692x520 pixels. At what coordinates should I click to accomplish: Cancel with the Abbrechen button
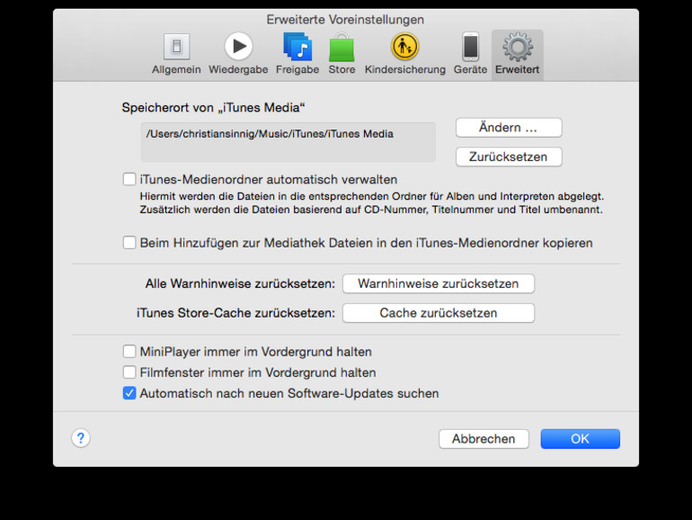point(484,439)
